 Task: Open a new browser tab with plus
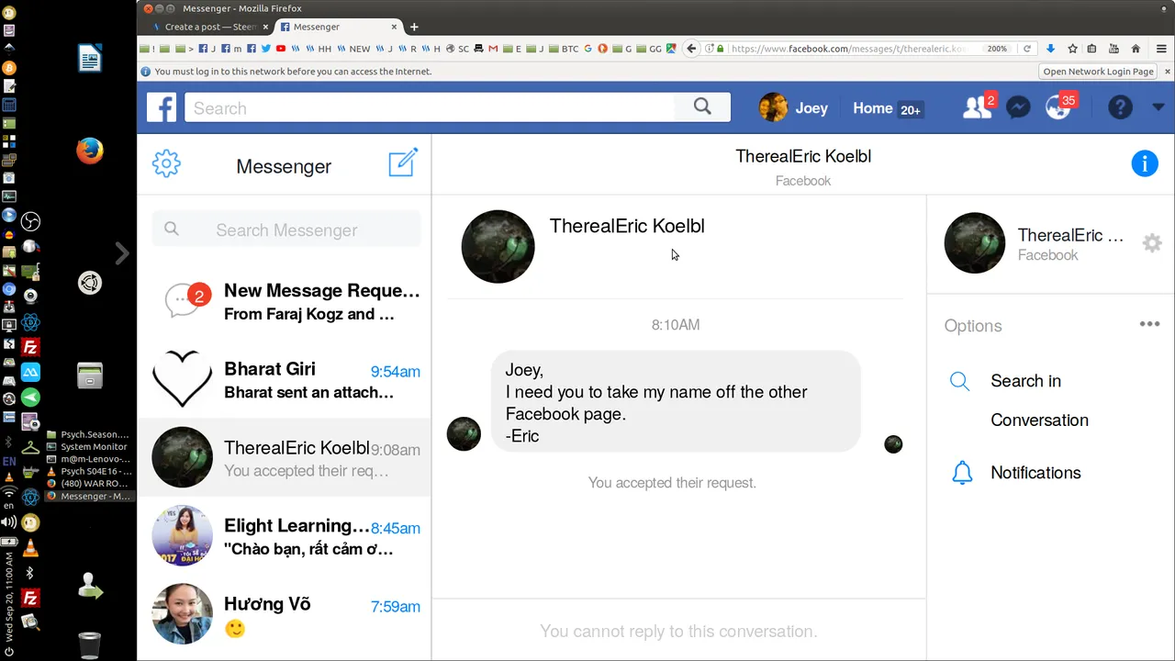coord(414,27)
